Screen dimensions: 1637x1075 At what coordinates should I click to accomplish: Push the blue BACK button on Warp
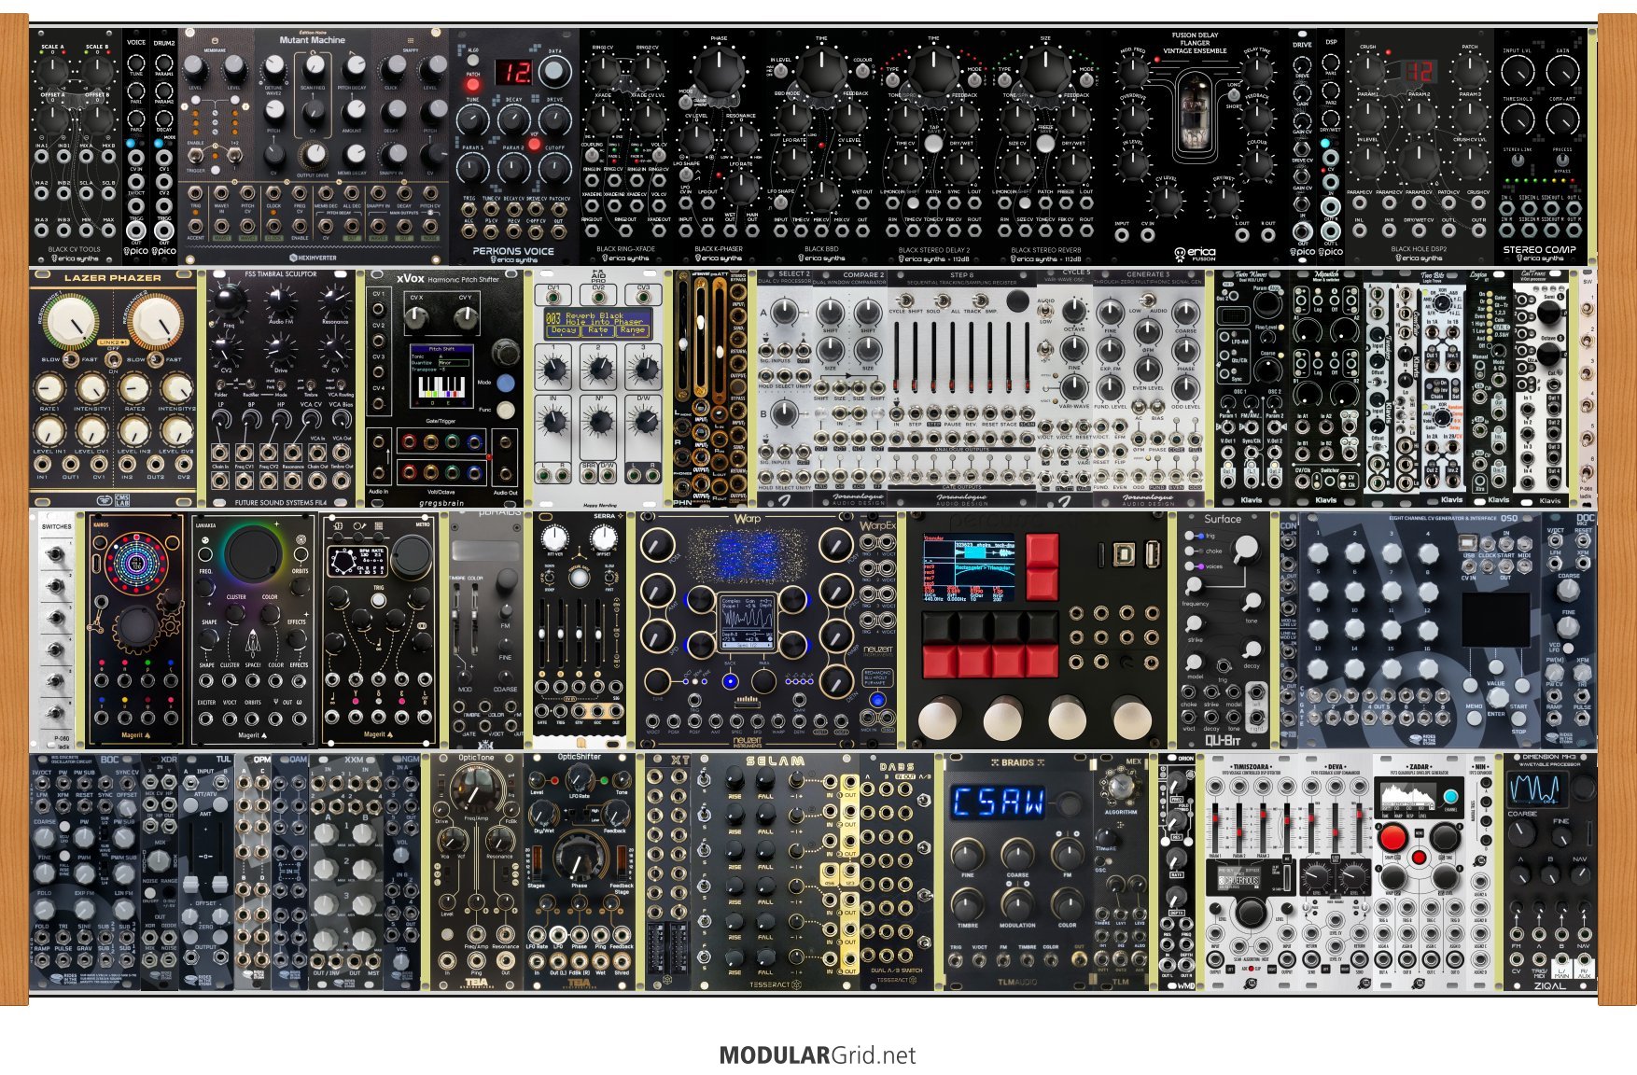(730, 681)
